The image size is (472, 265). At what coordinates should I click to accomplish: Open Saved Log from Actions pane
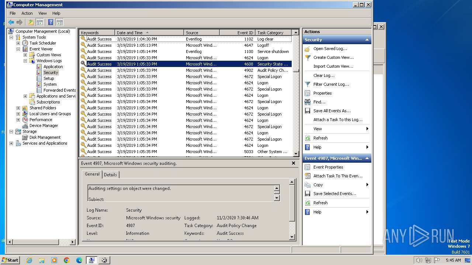pyautogui.click(x=330, y=49)
